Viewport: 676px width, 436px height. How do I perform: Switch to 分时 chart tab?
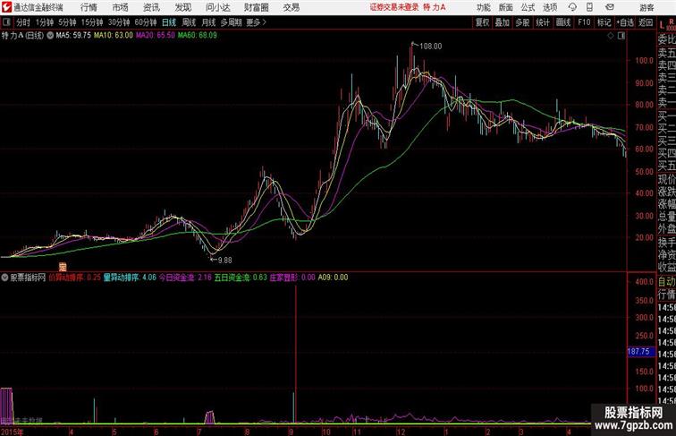pos(23,22)
